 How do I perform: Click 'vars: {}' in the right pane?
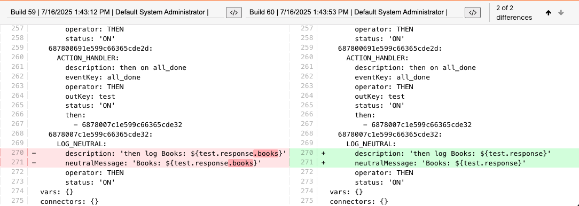346,192
